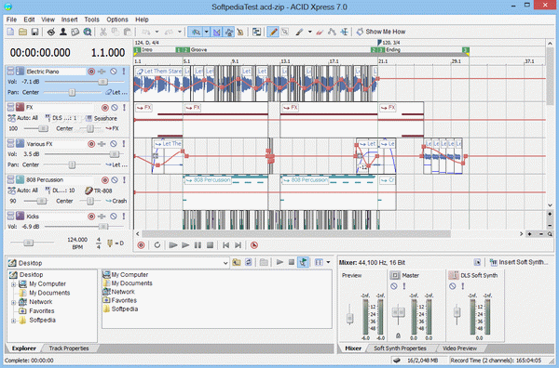Click Explorer refresh icon
The height and width of the screenshot is (368, 559).
tap(249, 262)
